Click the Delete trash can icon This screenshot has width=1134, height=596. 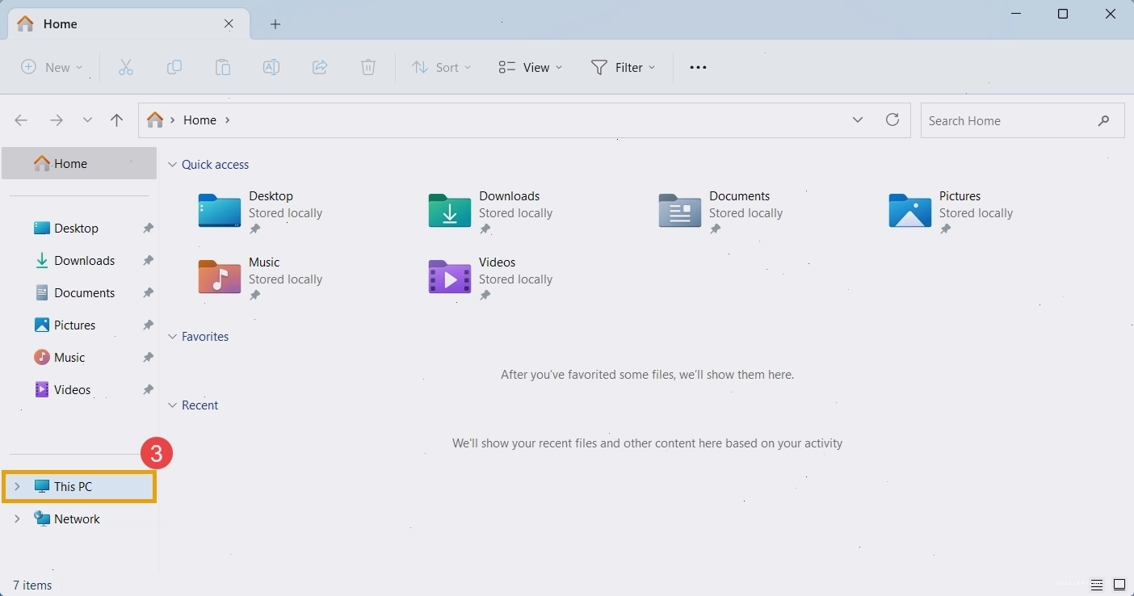coord(368,68)
